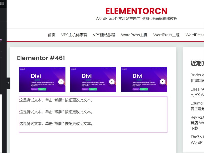The width and height of the screenshot is (204, 153).
Task: Open the WordPress主题 menu item
Action: pyautogui.click(x=167, y=35)
